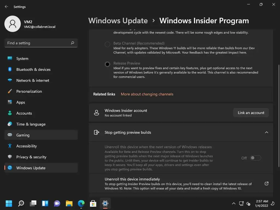Viewport: 280px width, 210px height.
Task: Open File Explorer from taskbar
Action: coord(69,203)
